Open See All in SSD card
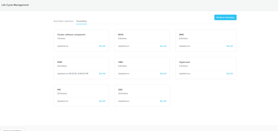Screen dimensions: 278x131 coord(163,101)
